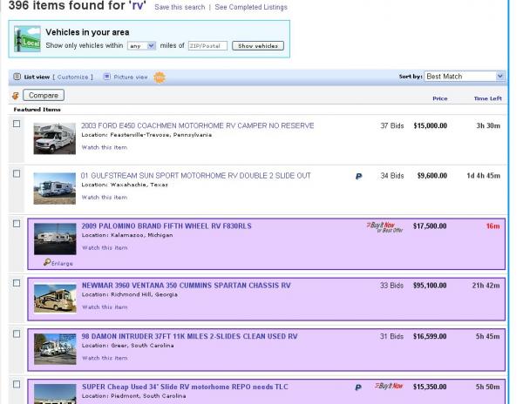Image resolution: width=523 pixels, height=404 pixels.
Task: Click the $15,000.00 price of Ford E450
Action: click(431, 125)
